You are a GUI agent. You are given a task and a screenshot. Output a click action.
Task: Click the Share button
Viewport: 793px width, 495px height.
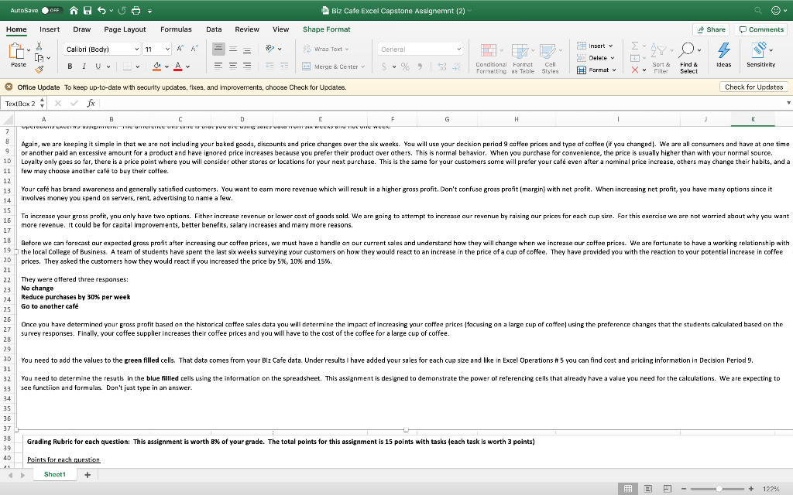click(x=711, y=30)
